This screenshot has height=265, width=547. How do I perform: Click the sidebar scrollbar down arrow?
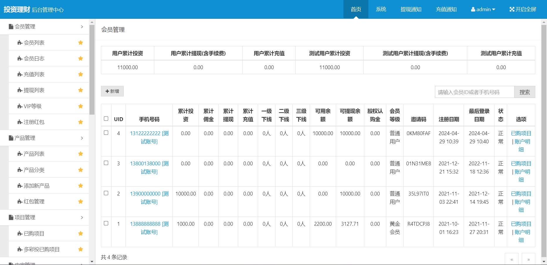coord(92,261)
